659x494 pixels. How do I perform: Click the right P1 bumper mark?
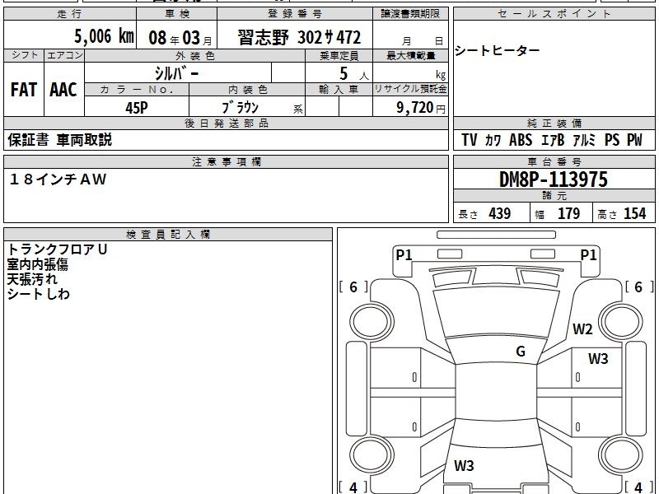(588, 254)
